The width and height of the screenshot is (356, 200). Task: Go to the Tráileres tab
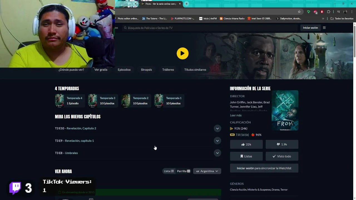coord(168,70)
